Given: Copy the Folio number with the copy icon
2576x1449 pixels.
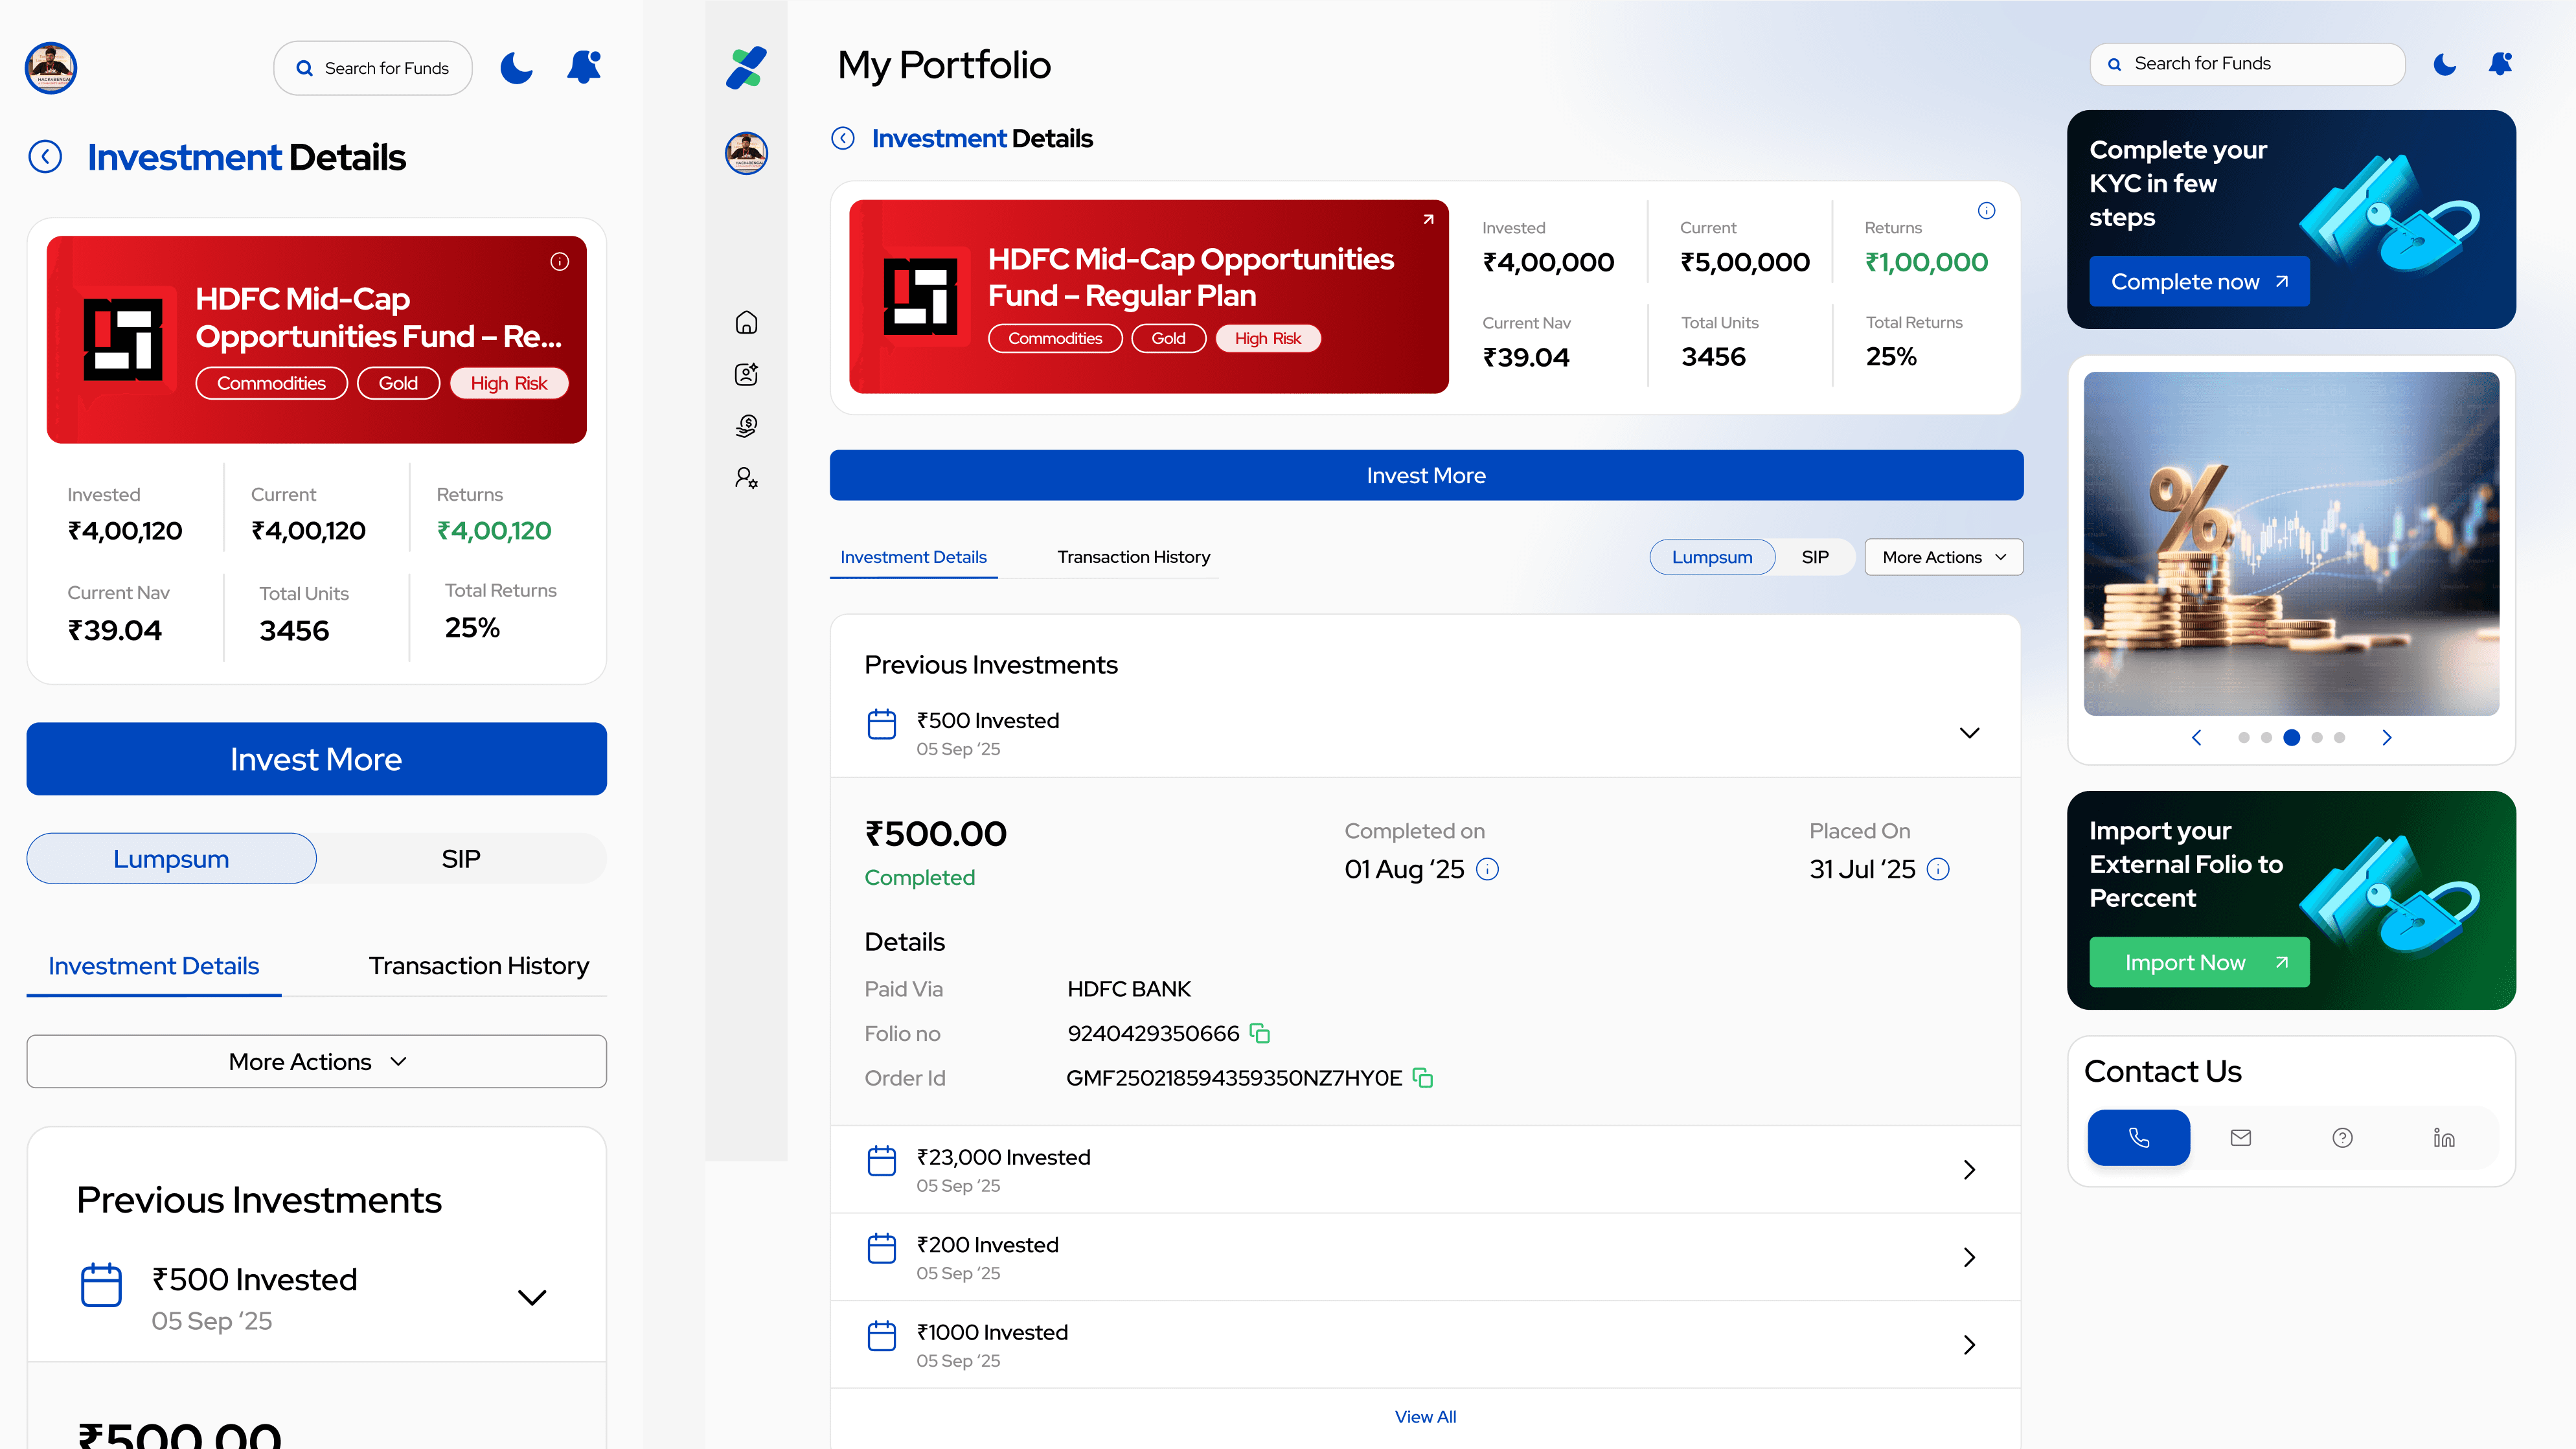Looking at the screenshot, I should click(1260, 1033).
